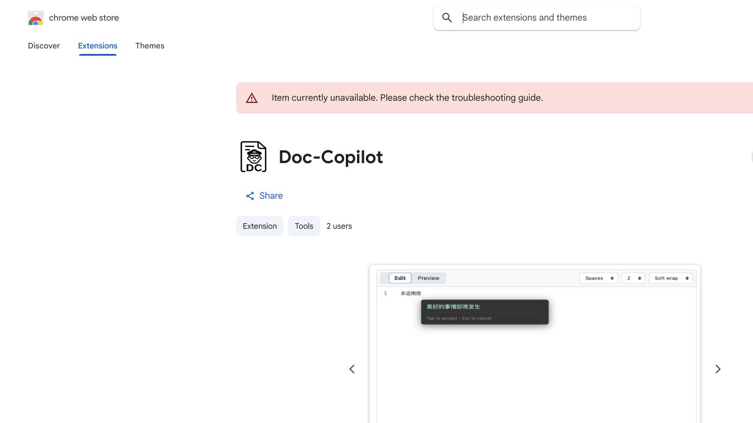Switch to the Themes tab

coord(150,46)
